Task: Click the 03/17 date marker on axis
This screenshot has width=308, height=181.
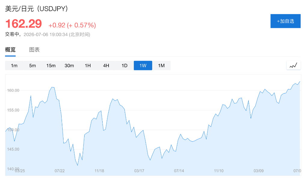Action: pos(139,171)
